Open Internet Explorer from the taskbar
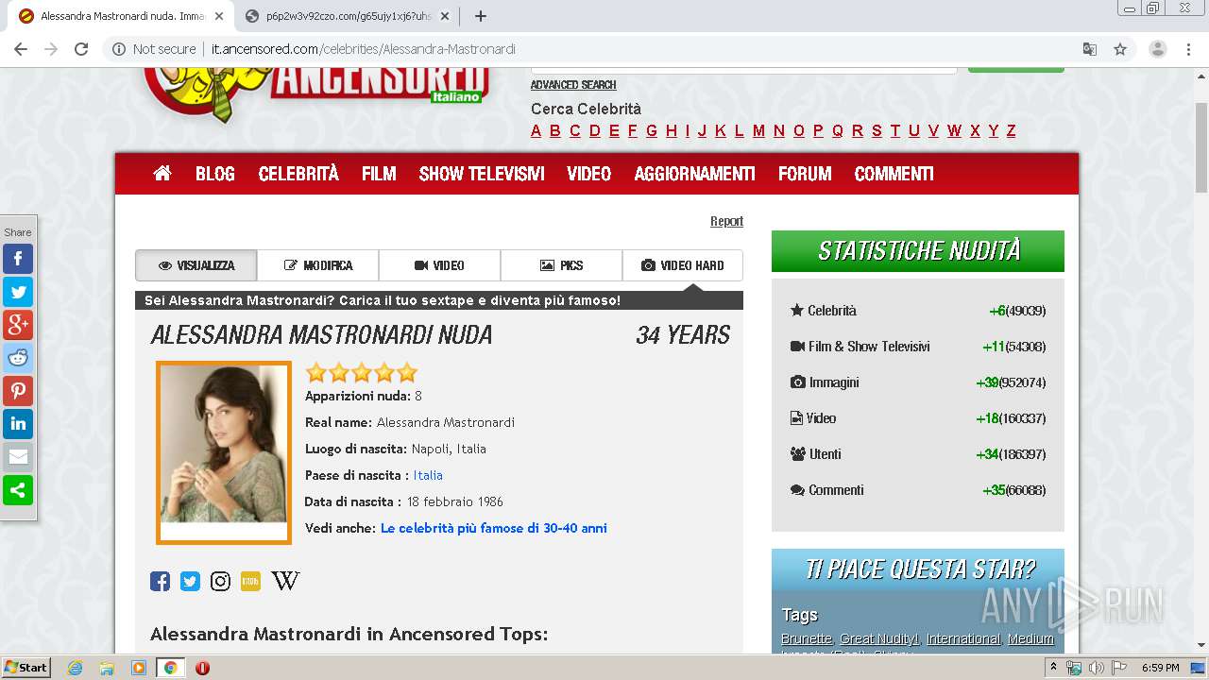Image resolution: width=1209 pixels, height=680 pixels. (75, 668)
